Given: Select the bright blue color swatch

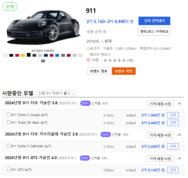Looking at the screenshot, I should pyautogui.click(x=57, y=55).
